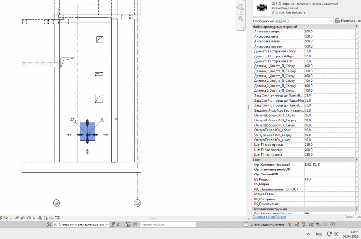The image size is (361, 239).
Task: Open volume icon in system tray
Action: 336,234
